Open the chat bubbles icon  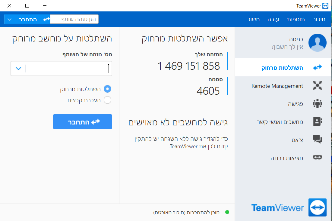click(x=318, y=139)
